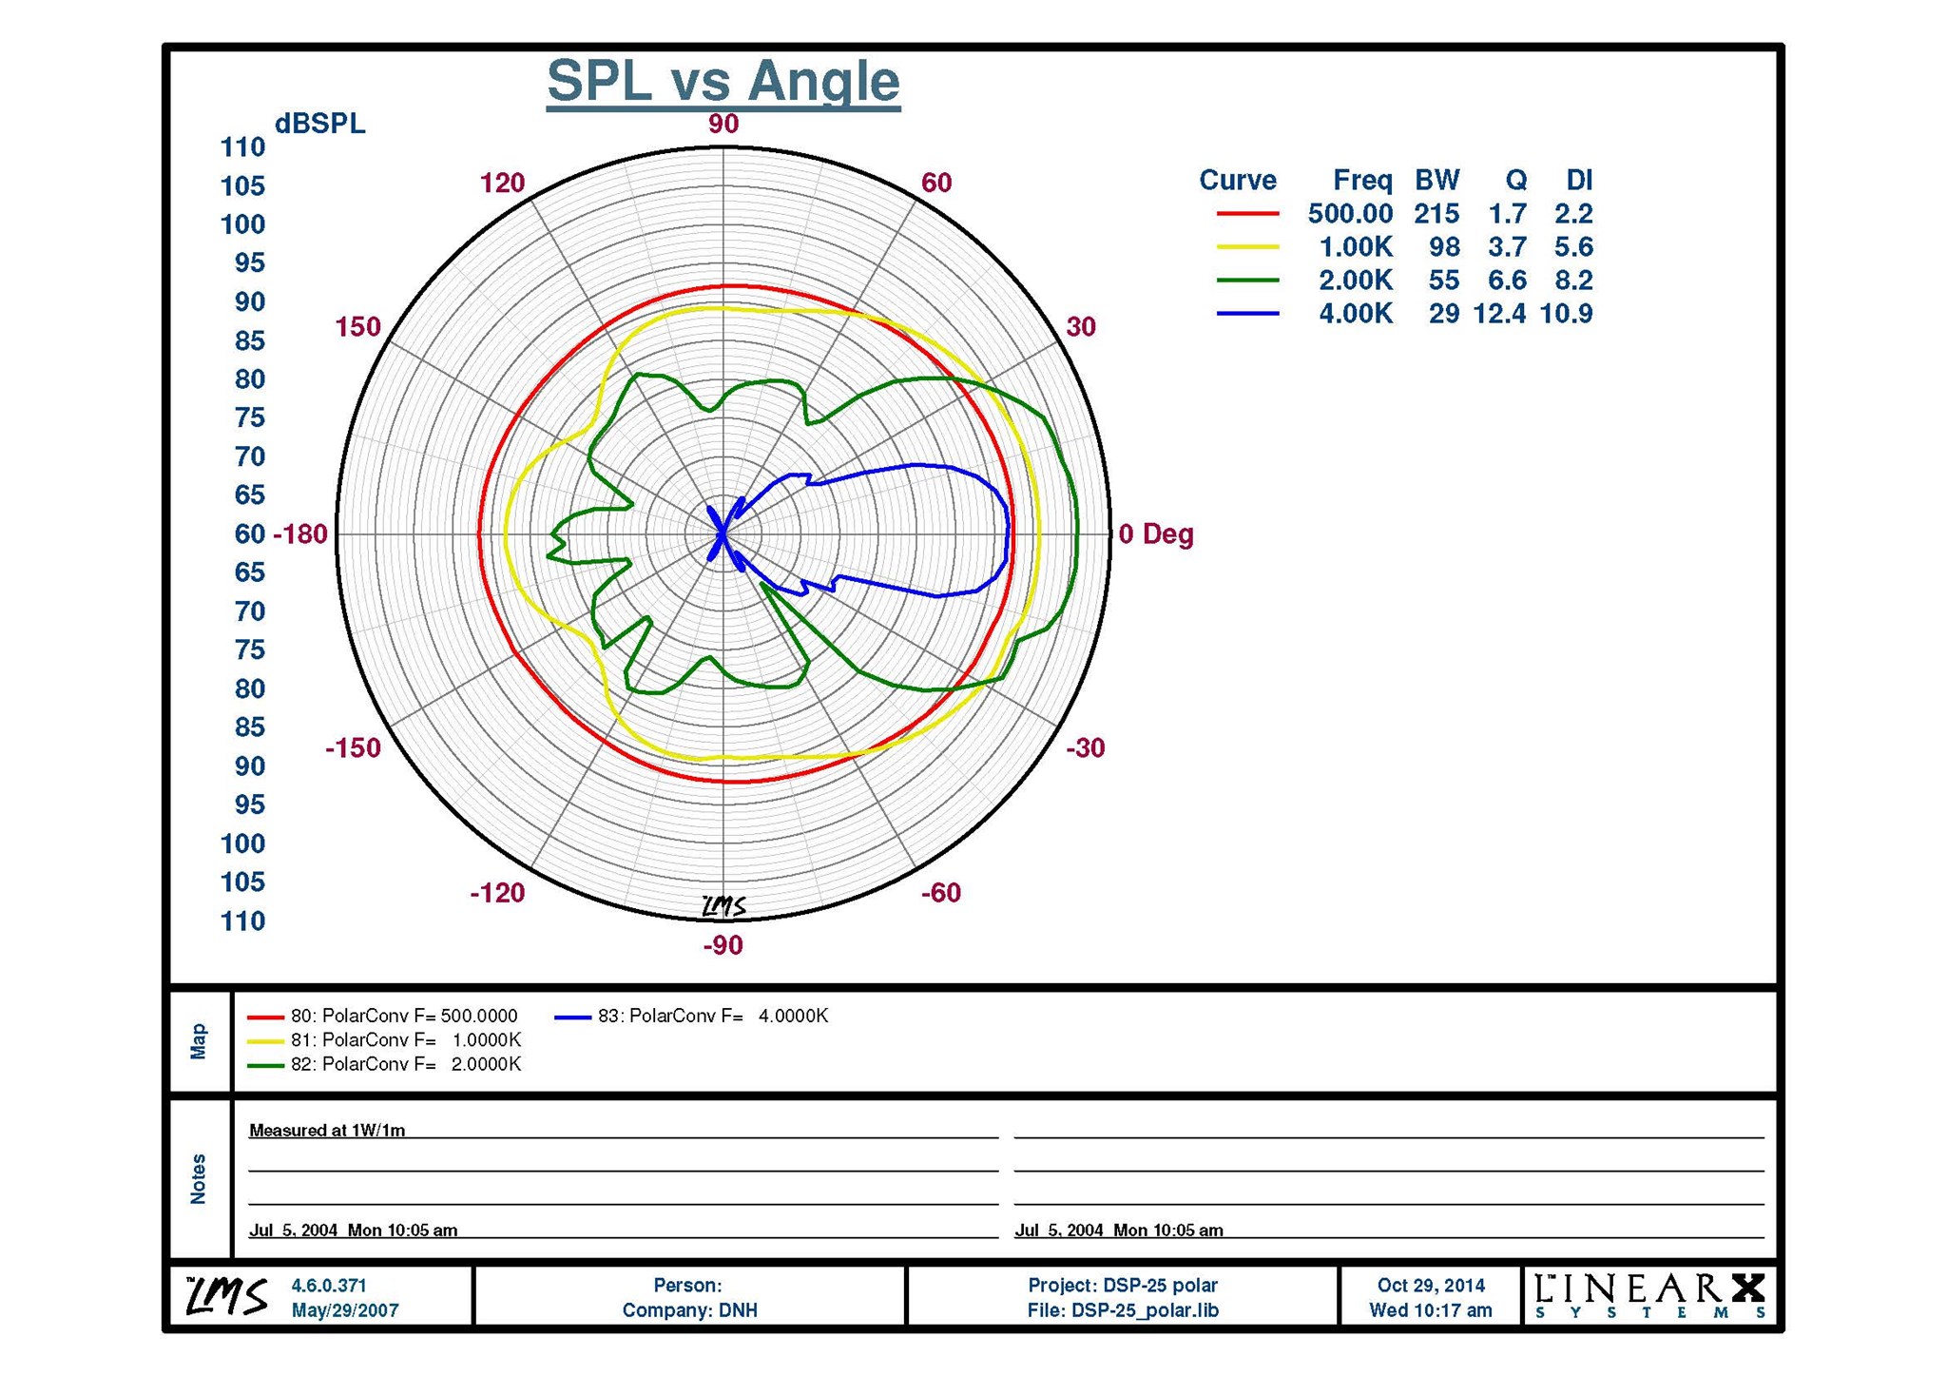The width and height of the screenshot is (1947, 1376).
Task: Click the dBSPL axis unit label
Action: [320, 125]
